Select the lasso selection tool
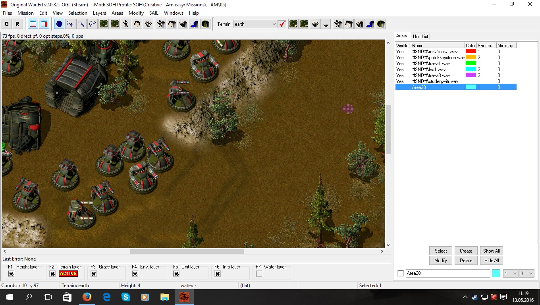Image resolution: width=540 pixels, height=305 pixels. (93, 24)
